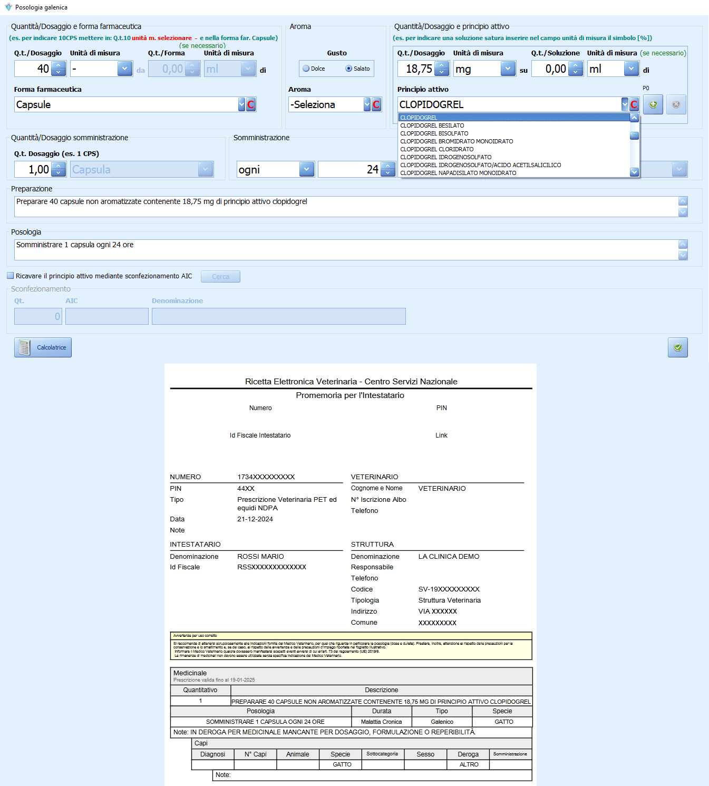Choose CLOPIDOGREL BISOLFATO from the list
709x786 pixels.
pyautogui.click(x=434, y=133)
